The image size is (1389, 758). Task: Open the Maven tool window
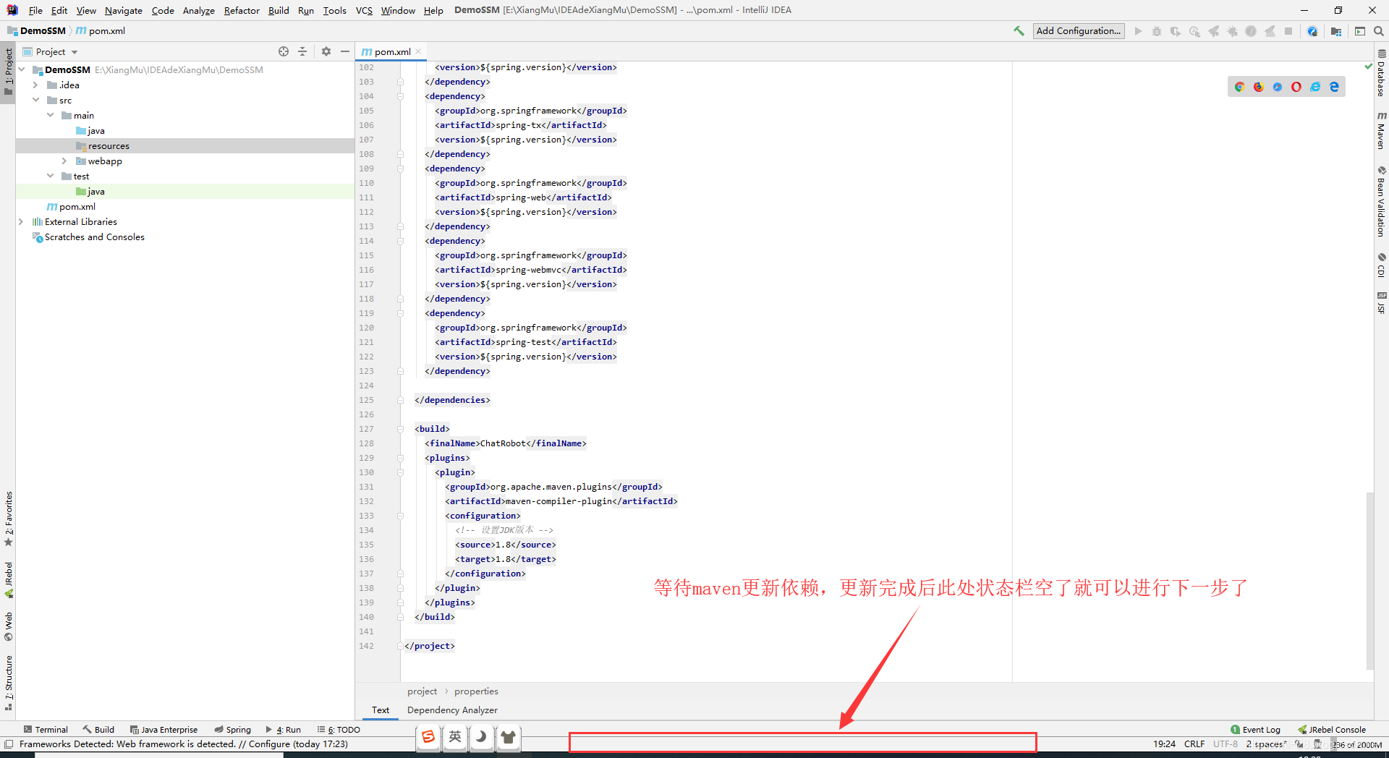[1381, 130]
